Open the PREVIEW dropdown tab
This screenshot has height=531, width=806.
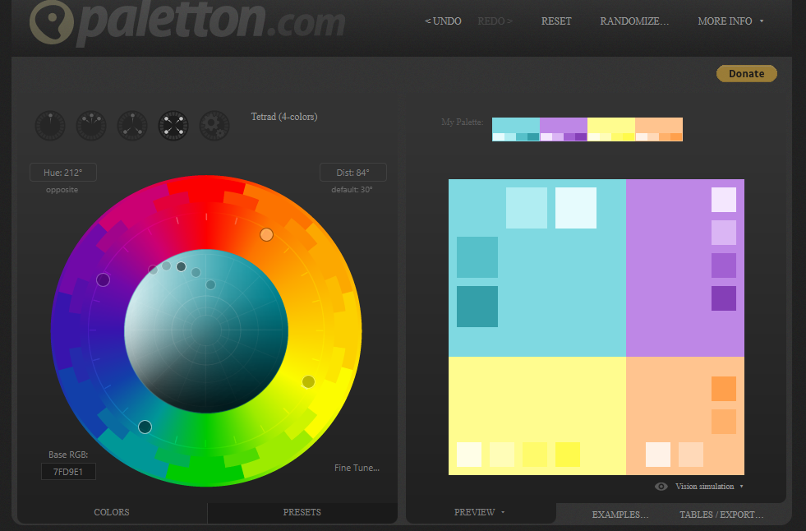pyautogui.click(x=479, y=512)
